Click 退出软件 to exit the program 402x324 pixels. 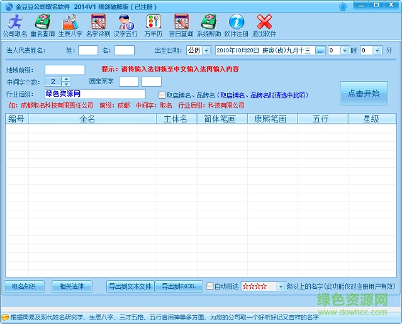point(264,25)
